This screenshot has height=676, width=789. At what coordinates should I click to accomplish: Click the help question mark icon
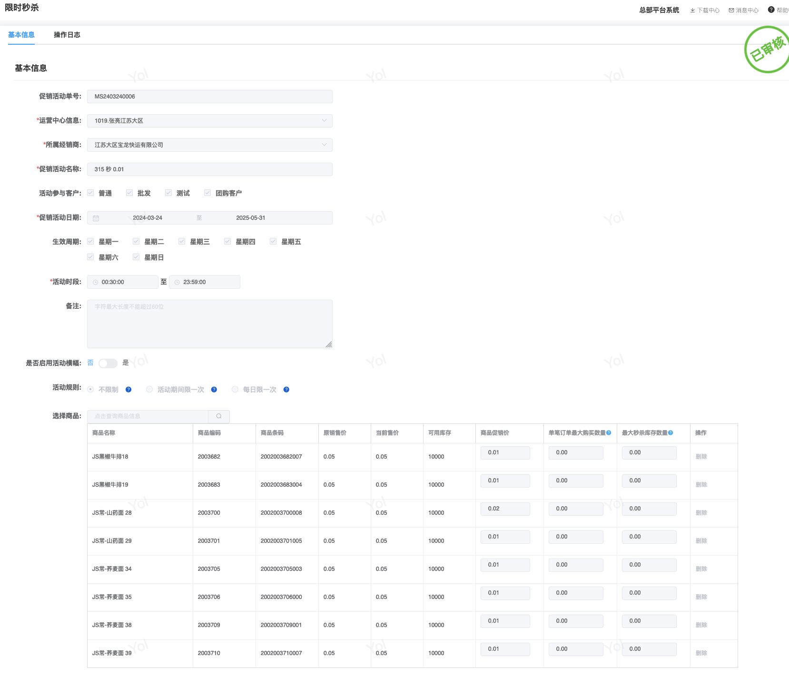(x=771, y=10)
